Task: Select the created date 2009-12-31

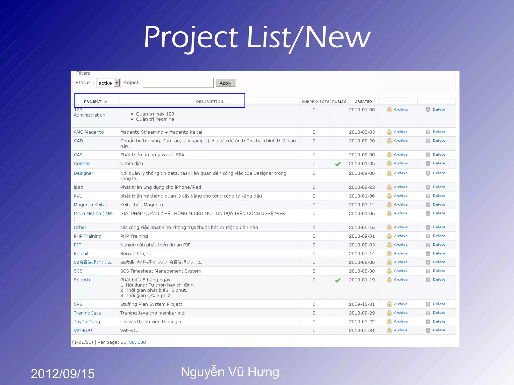Action: pos(362,304)
